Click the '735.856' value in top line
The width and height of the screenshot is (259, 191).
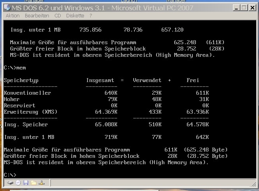coord(90,30)
